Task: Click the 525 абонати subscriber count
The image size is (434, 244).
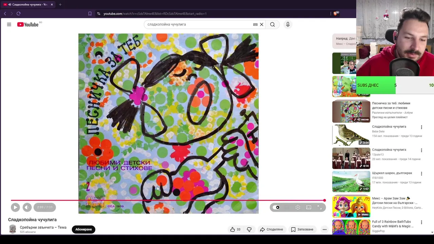Action: tap(27, 232)
